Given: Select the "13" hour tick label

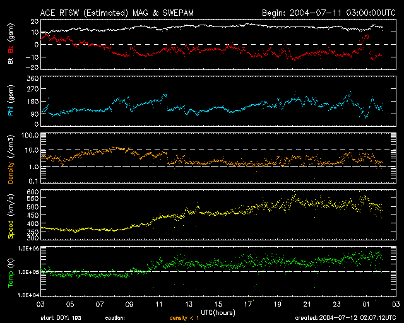Looking at the screenshot, I should click(x=189, y=305).
